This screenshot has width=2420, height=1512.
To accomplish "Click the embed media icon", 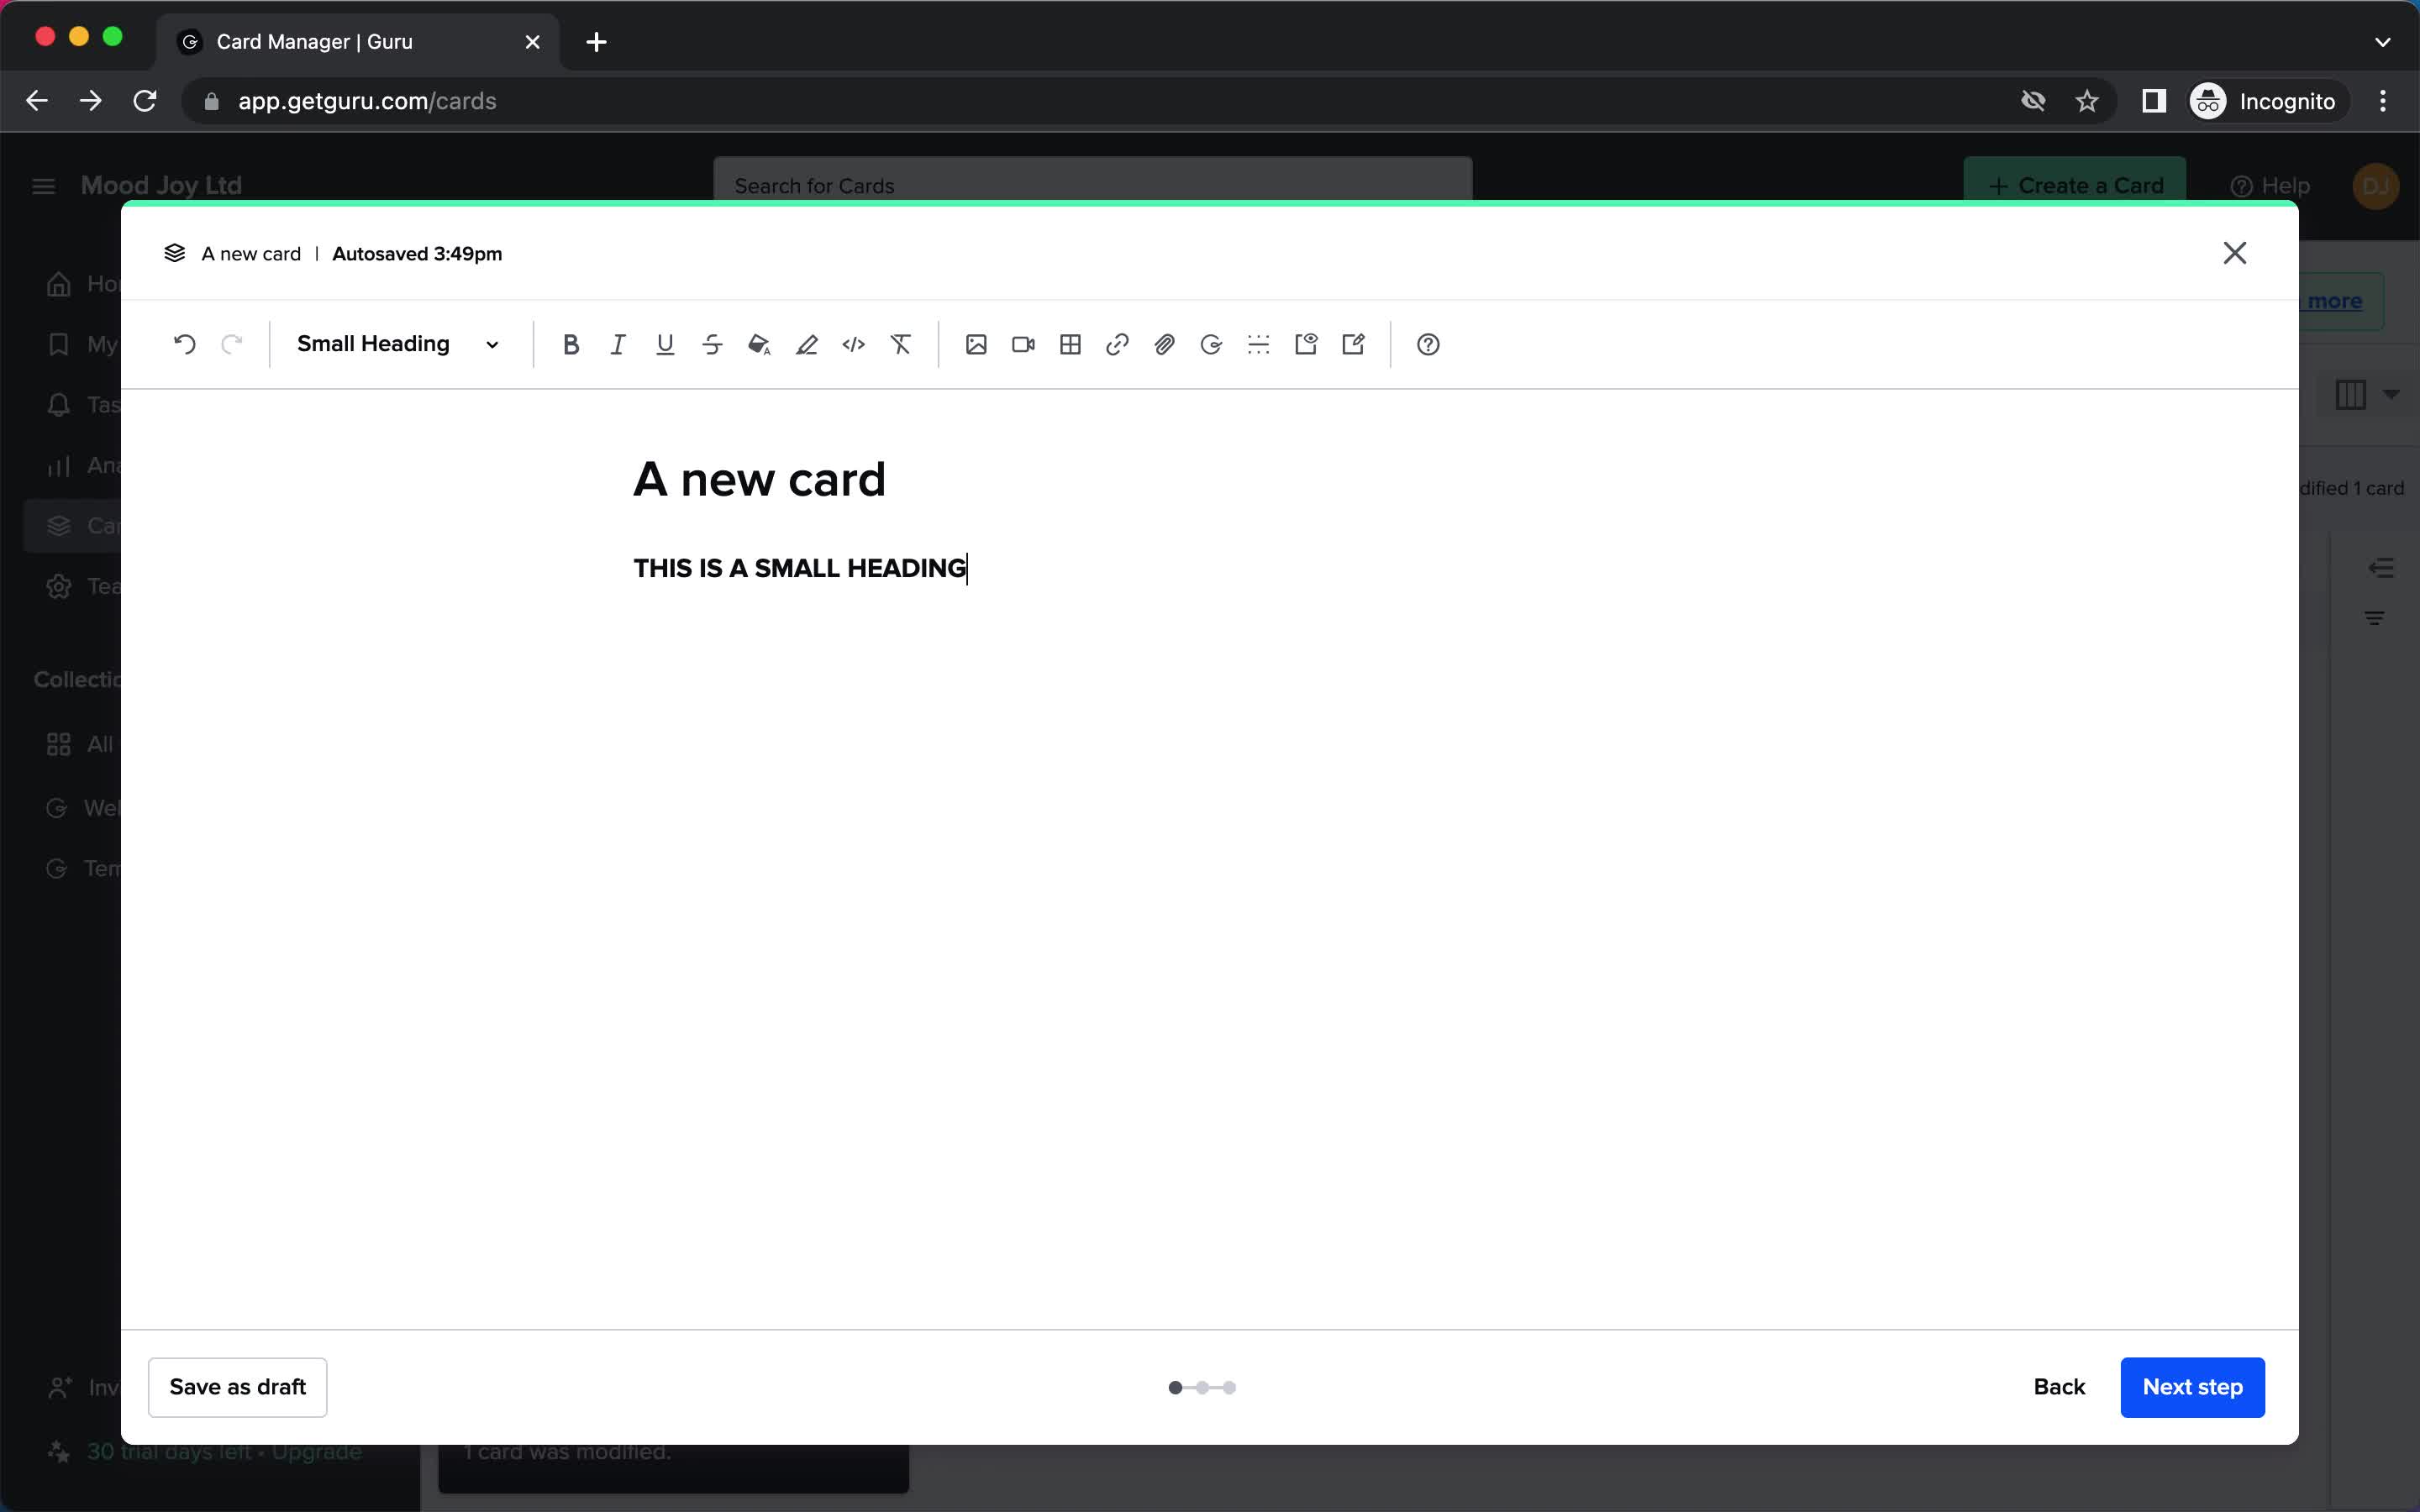I will point(1023,344).
